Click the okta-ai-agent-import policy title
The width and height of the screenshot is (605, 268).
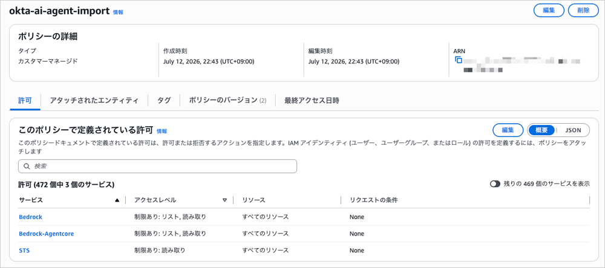[59, 11]
